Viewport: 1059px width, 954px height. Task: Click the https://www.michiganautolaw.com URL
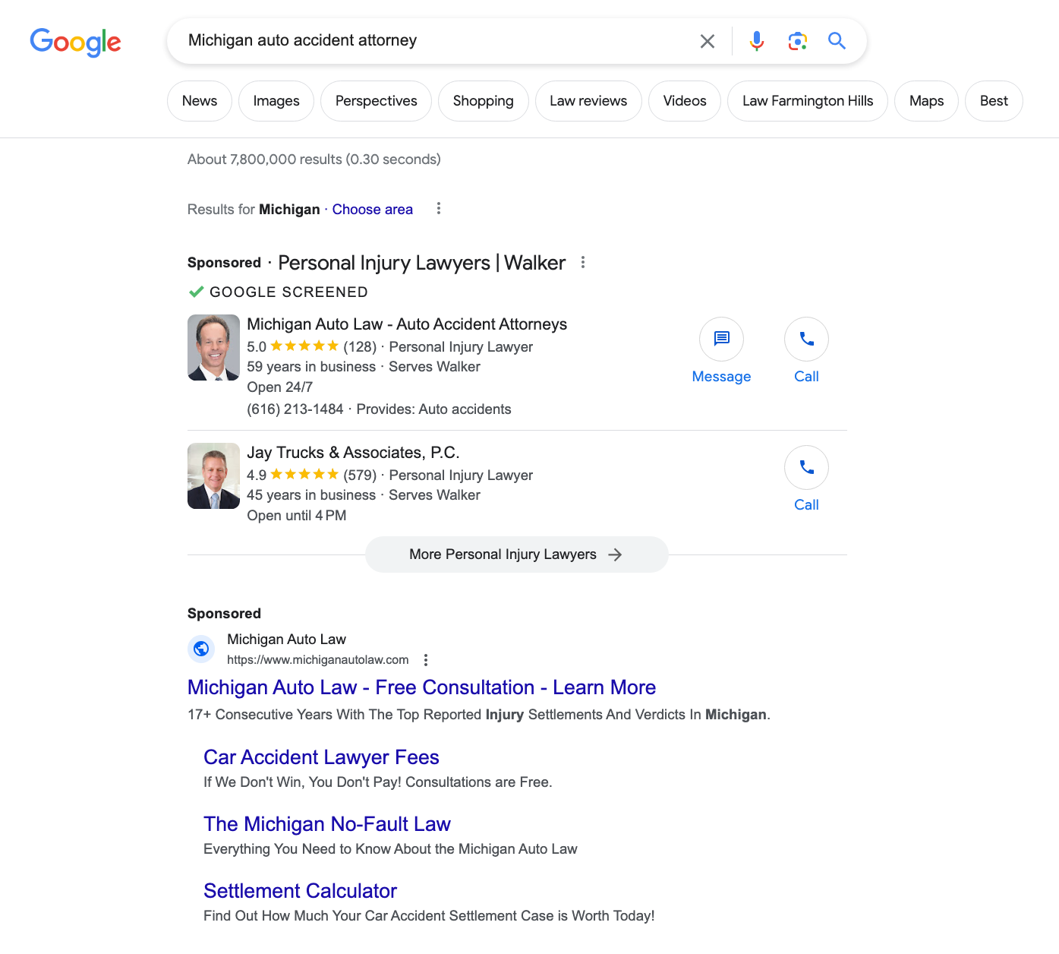(x=318, y=660)
